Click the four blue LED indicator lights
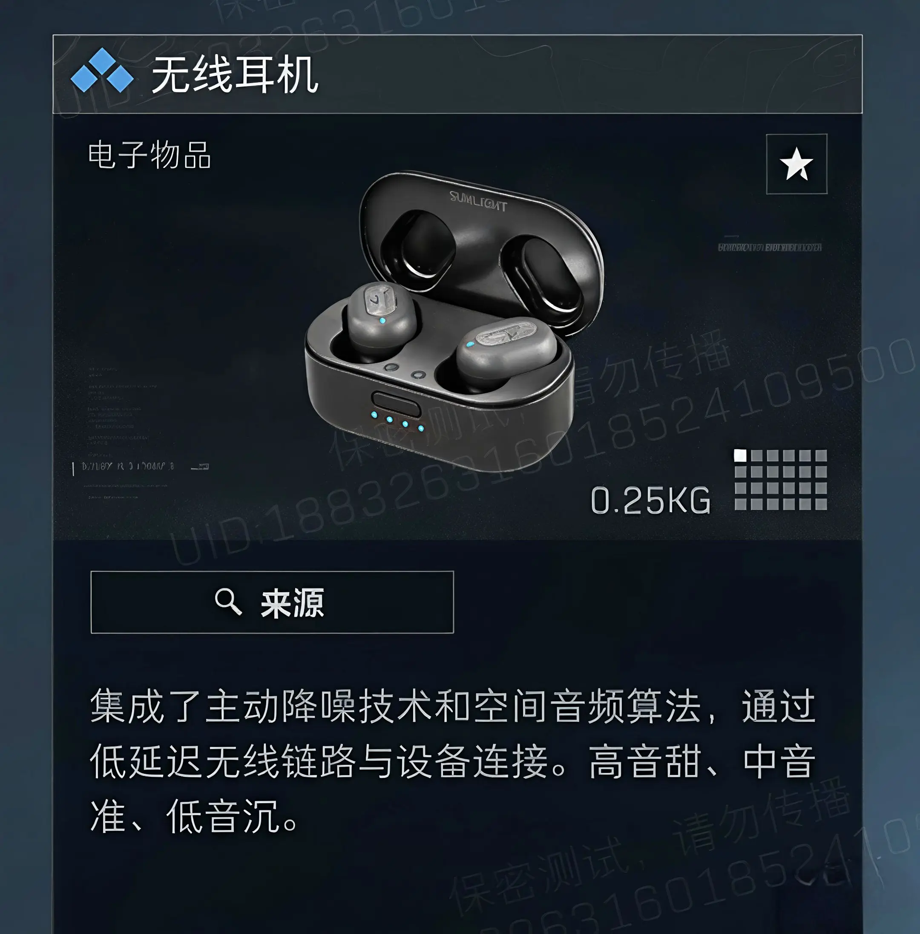The height and width of the screenshot is (934, 920). (x=397, y=421)
